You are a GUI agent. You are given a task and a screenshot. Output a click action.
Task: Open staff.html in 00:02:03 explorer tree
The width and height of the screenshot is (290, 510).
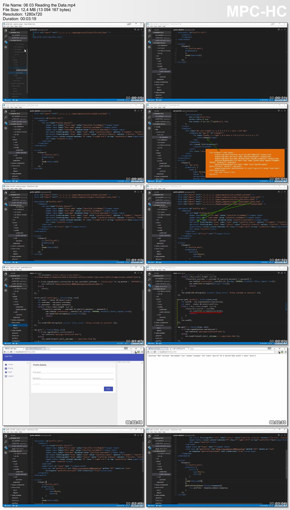(x=162, y=317)
